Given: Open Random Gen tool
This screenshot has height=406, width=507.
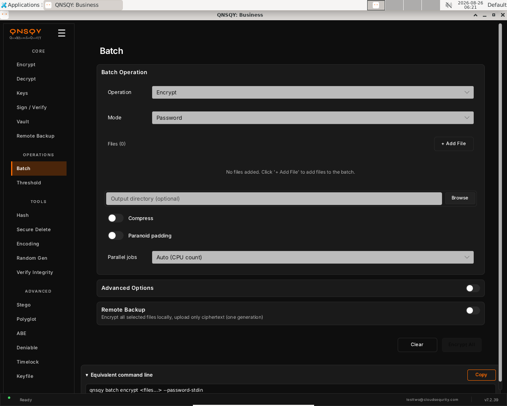Looking at the screenshot, I should click(x=39, y=258).
